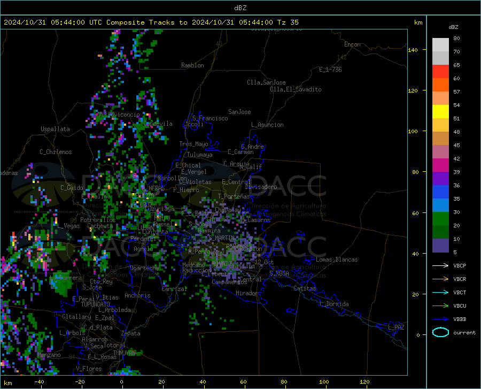
Task: Click the orange VBCR arrow in legend
Action: coord(440,279)
